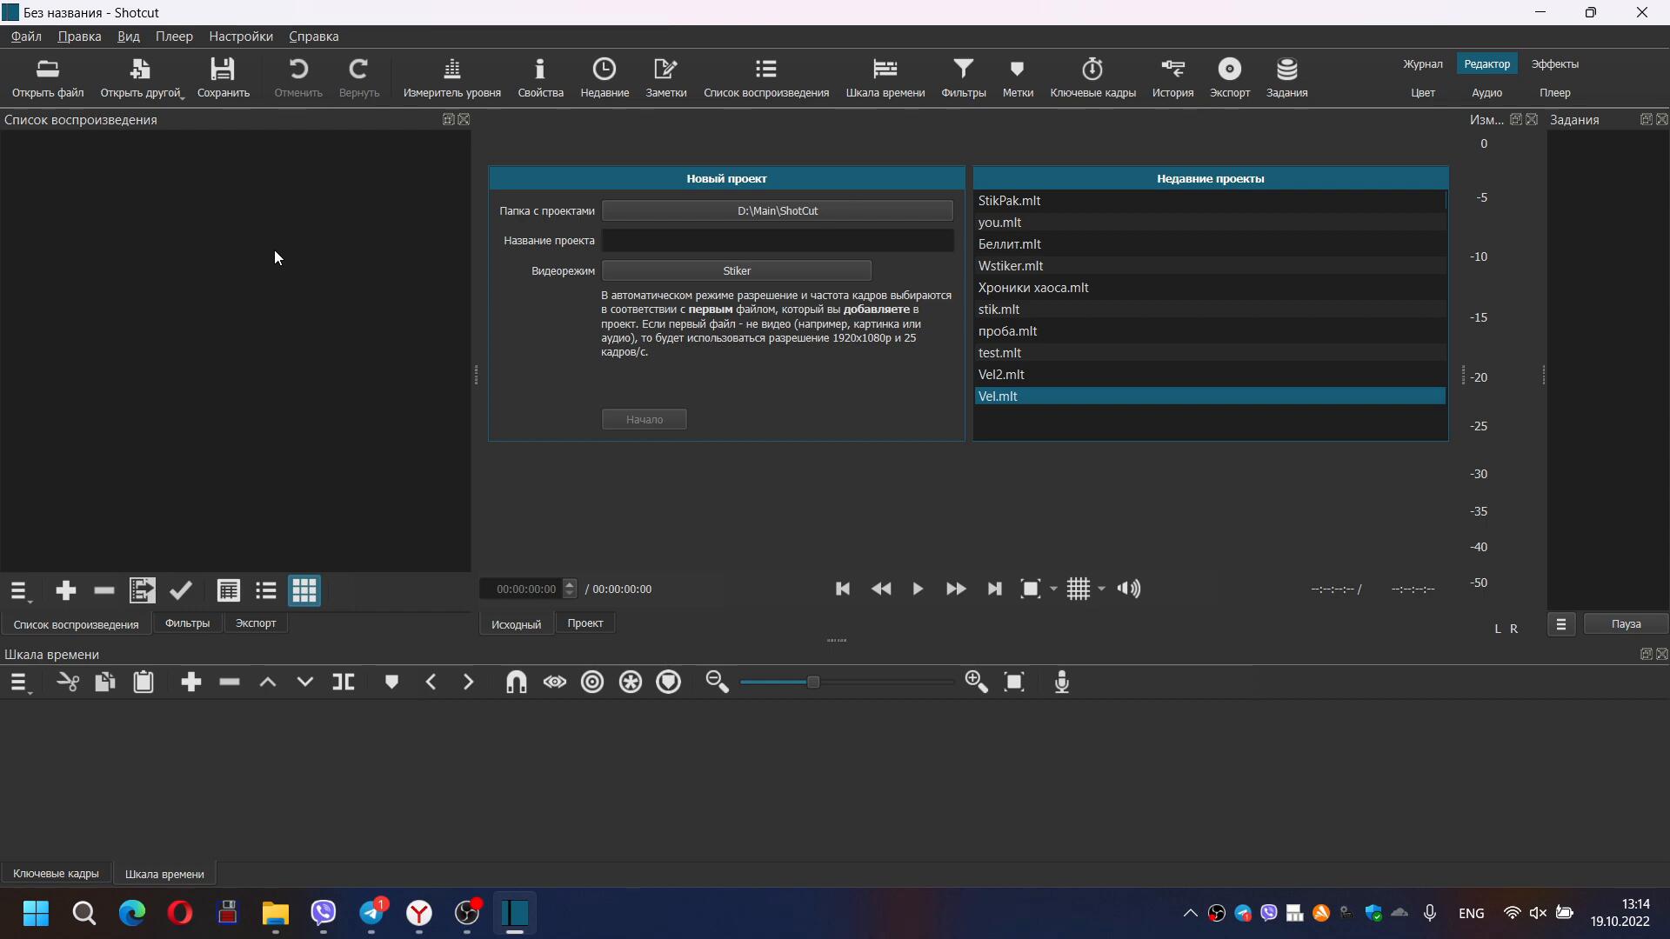Open recent project Хроники хаоса.mlt
This screenshot has width=1670, height=939.
(x=1033, y=288)
